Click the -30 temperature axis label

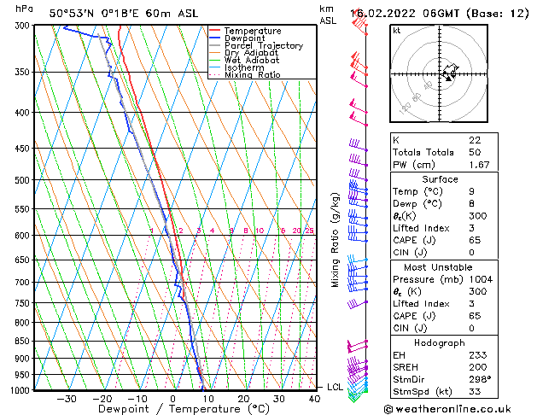pos(67,399)
